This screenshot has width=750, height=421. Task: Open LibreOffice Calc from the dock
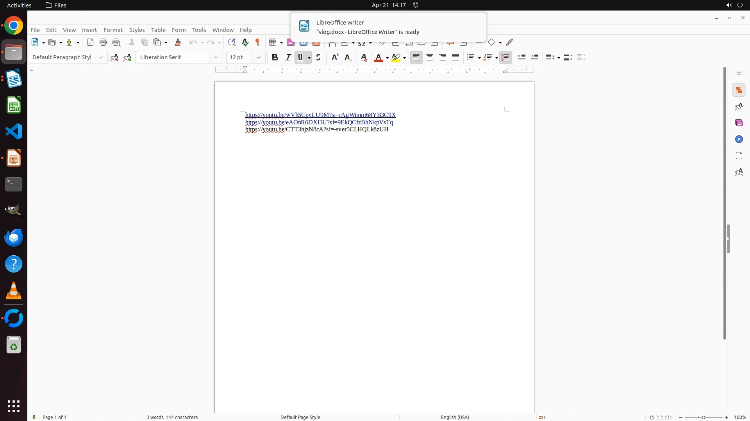(14, 106)
